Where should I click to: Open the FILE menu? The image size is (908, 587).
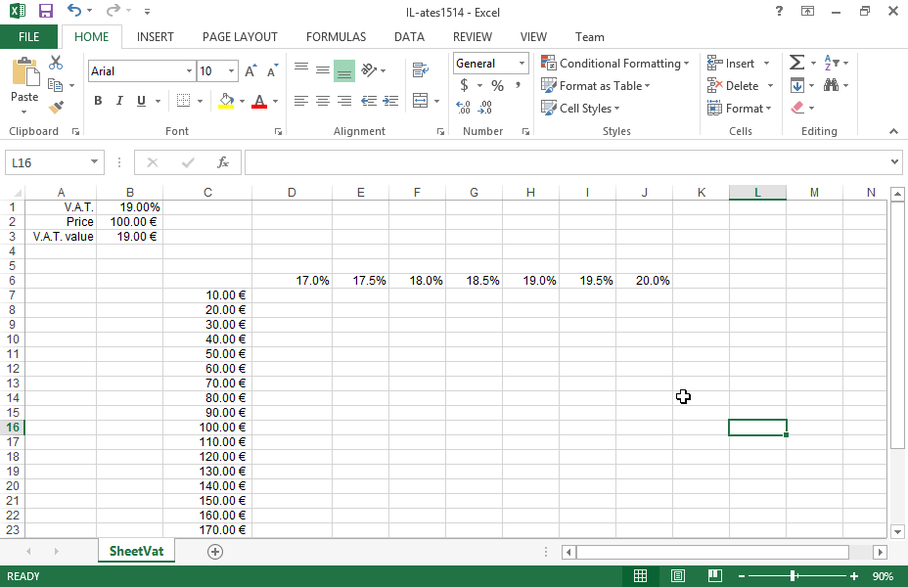click(x=29, y=37)
